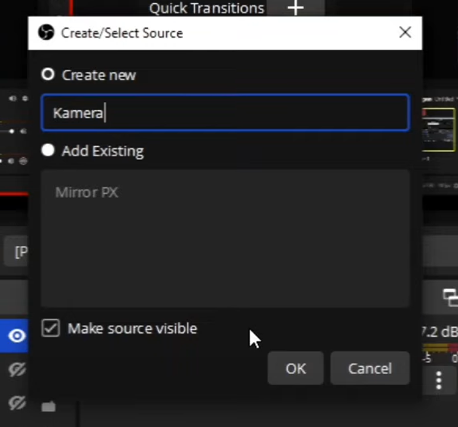Close the Create/Select Source dialog with X

pos(405,33)
